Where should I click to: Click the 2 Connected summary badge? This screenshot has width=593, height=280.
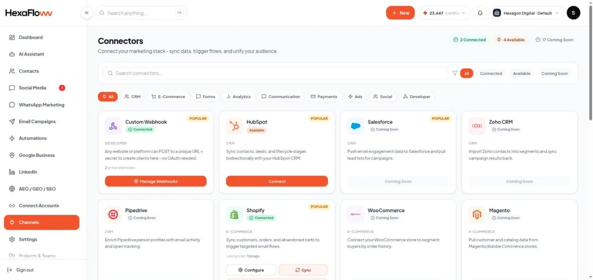469,40
